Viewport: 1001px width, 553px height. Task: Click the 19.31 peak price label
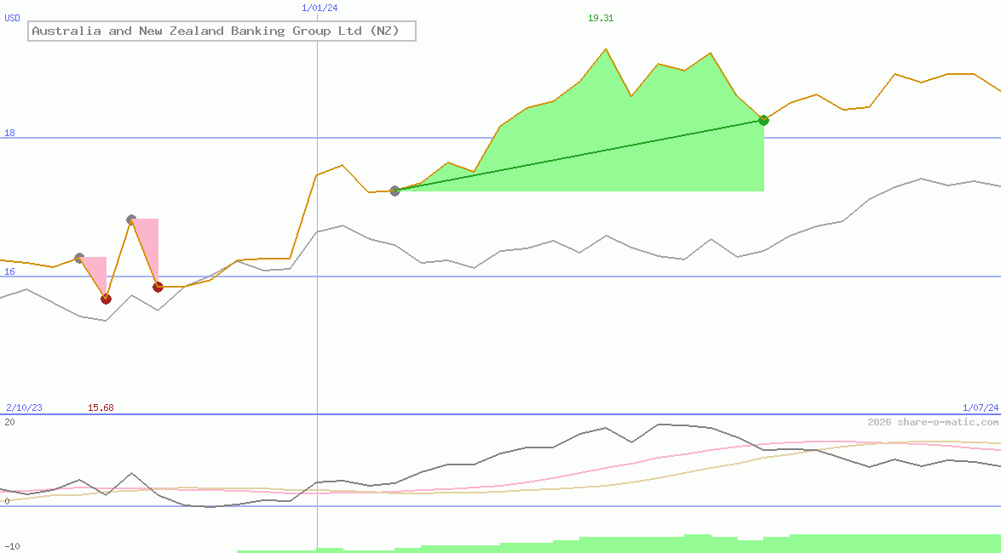click(x=600, y=19)
